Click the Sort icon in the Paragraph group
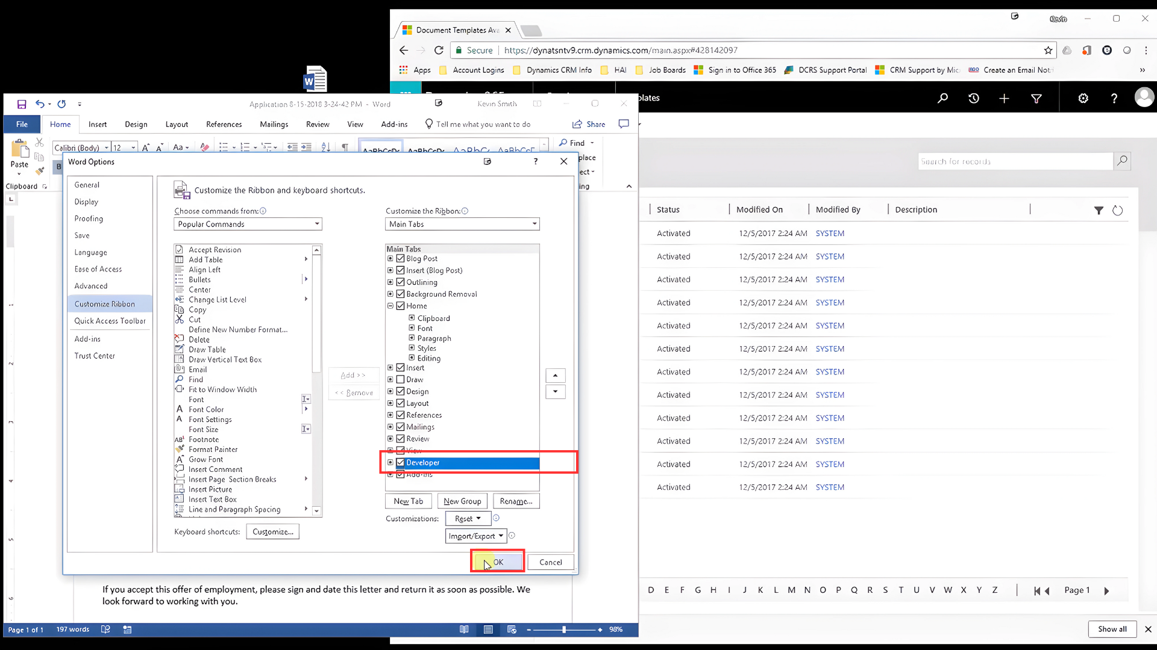This screenshot has height=650, width=1157. (325, 147)
